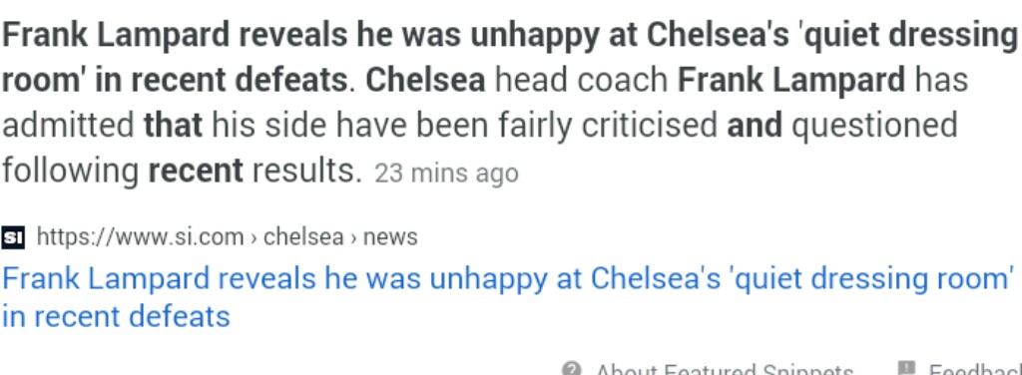
Task: Click the SI favicon beside the URL
Action: (x=12, y=237)
